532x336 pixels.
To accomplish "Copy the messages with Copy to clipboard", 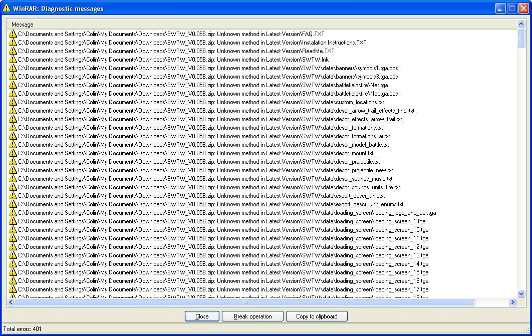I will pos(317,316).
